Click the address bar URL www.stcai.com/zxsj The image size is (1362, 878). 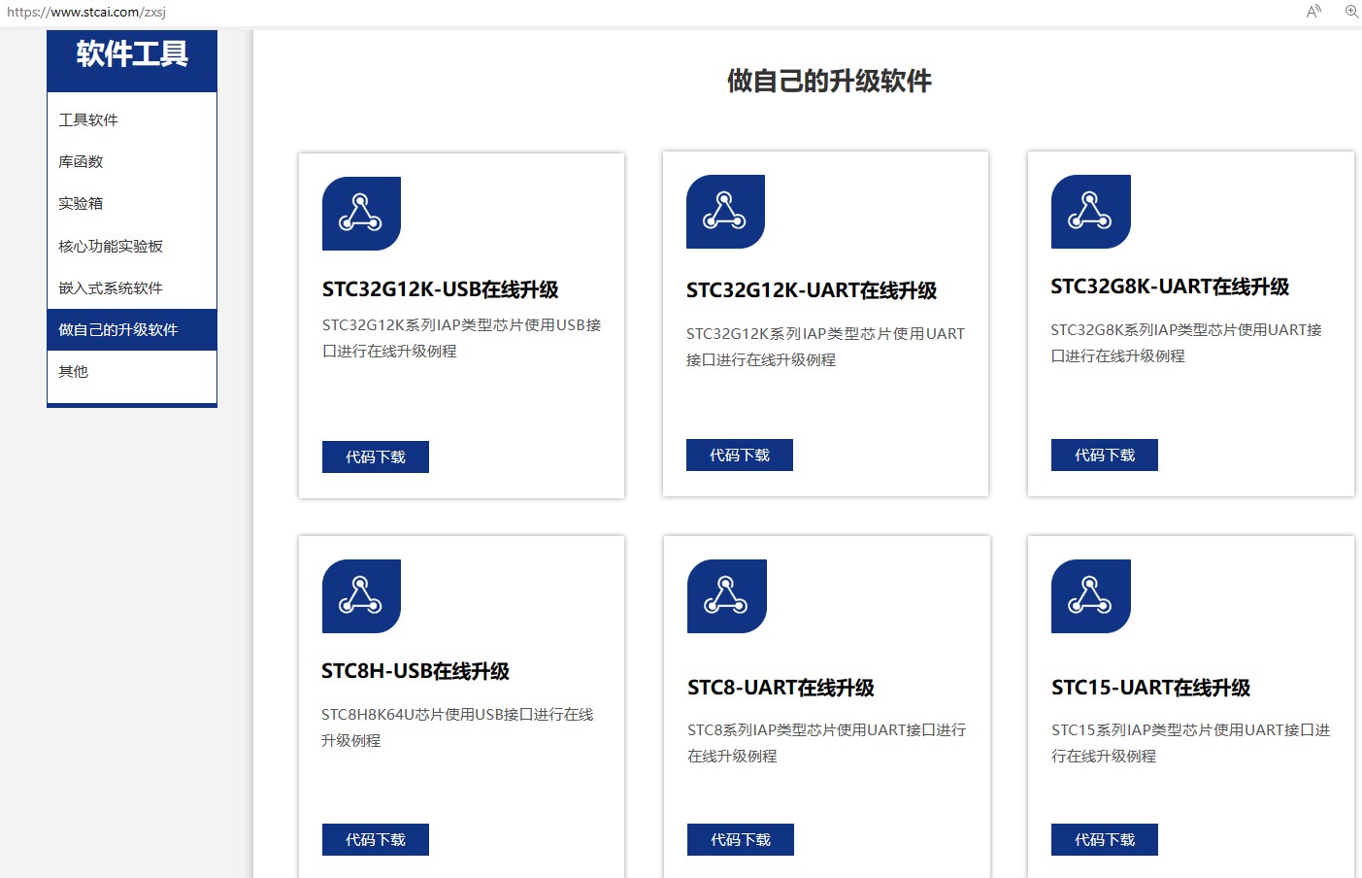pos(86,12)
